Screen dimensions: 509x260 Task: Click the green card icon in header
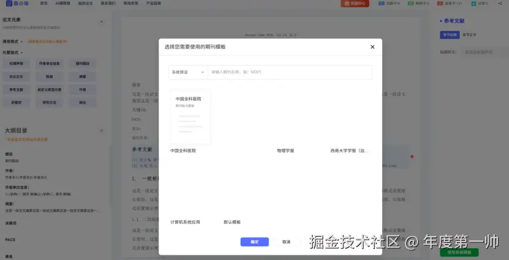click(411, 3)
